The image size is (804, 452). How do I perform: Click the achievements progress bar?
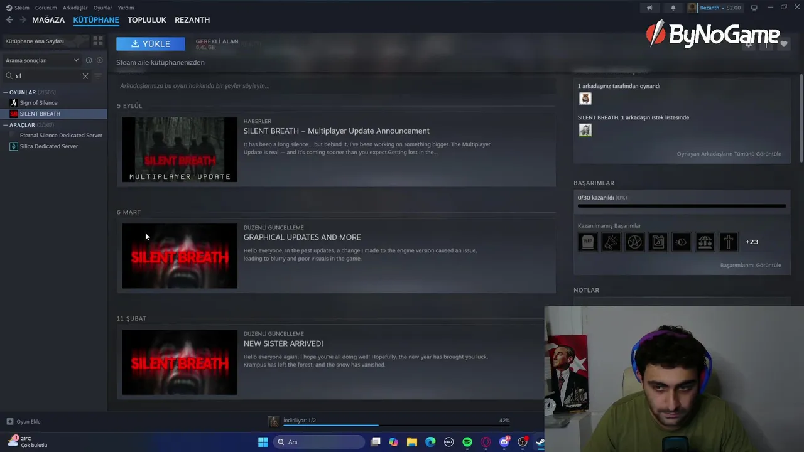click(x=682, y=205)
